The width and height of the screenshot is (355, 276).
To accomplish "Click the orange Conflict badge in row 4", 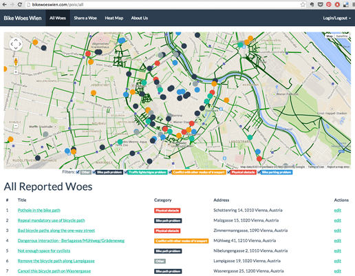I will (x=181, y=241).
